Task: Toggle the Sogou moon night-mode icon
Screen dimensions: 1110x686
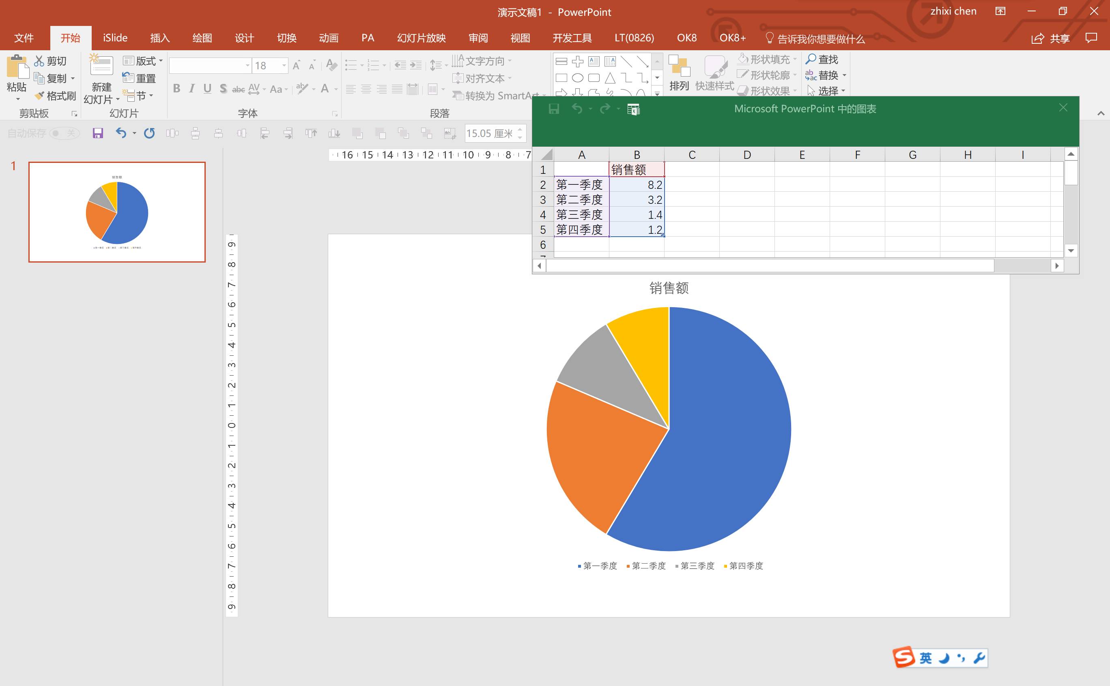Action: [944, 658]
